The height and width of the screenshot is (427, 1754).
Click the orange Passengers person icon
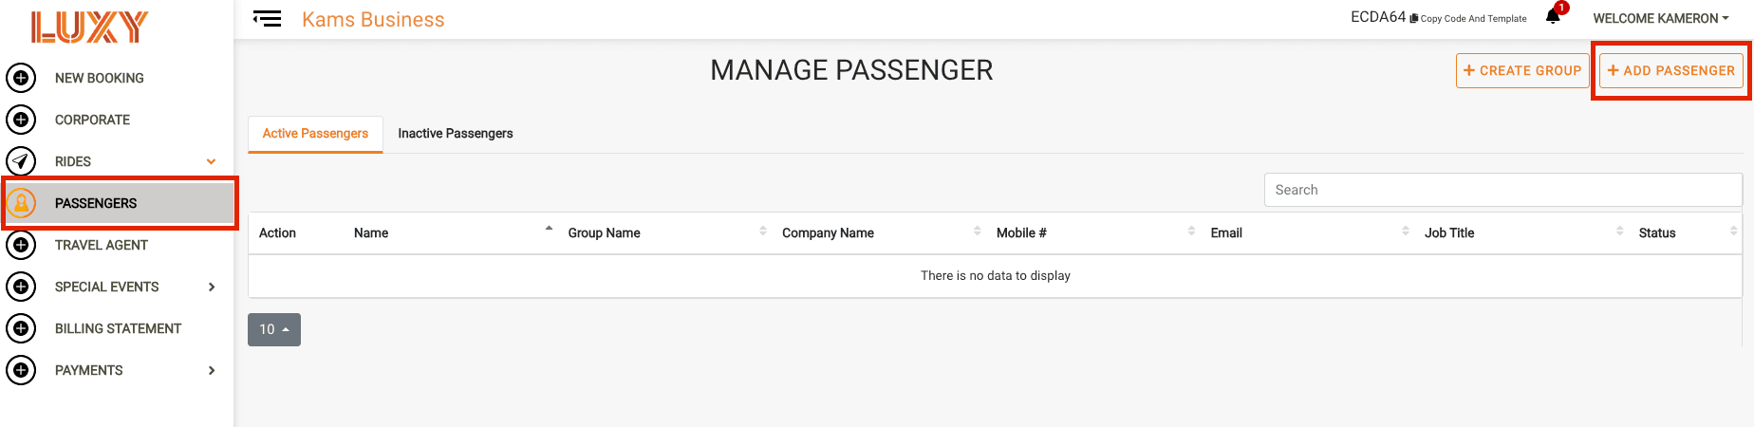tap(21, 203)
